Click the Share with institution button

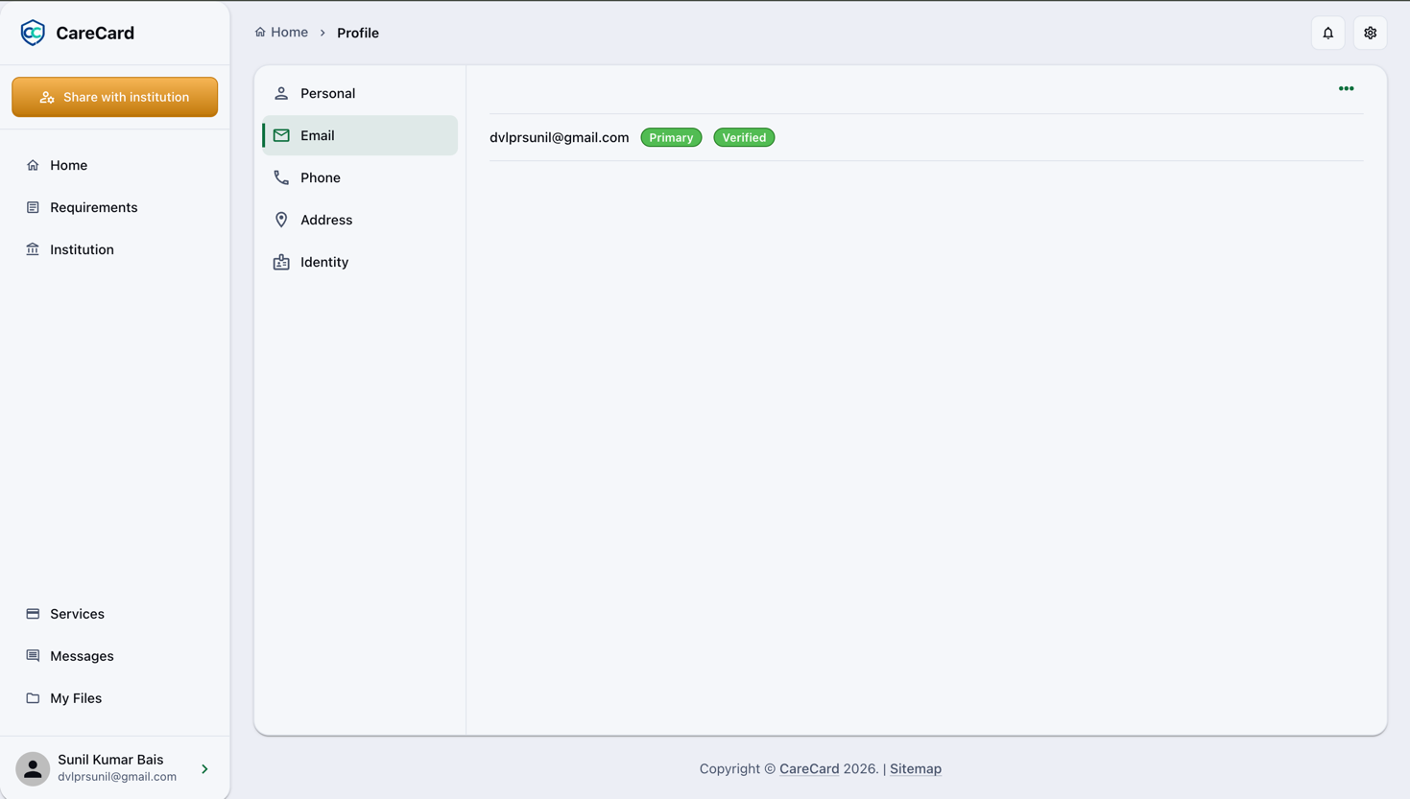pos(115,97)
